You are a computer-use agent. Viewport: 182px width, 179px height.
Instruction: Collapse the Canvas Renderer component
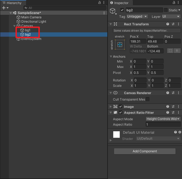coord(111,93)
